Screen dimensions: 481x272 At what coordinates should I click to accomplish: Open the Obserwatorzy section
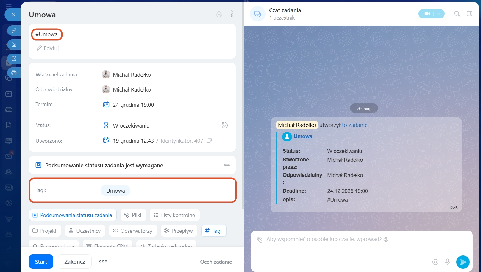point(133,231)
